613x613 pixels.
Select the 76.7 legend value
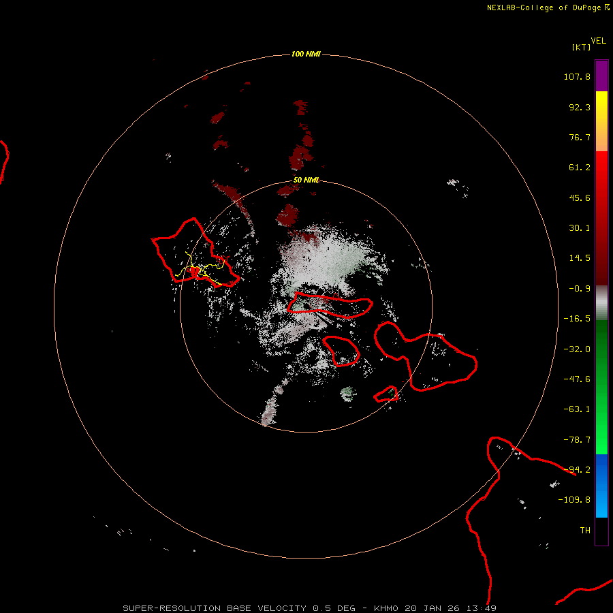click(x=580, y=137)
